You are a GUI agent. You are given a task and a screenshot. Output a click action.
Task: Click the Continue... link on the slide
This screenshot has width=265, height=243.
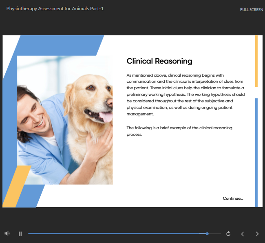point(233,199)
